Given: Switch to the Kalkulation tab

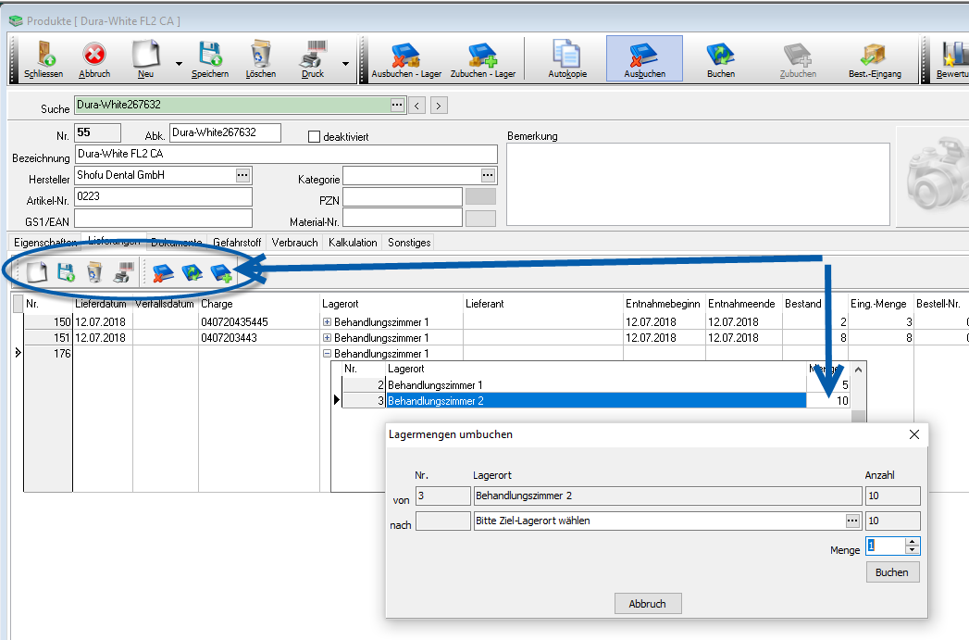Looking at the screenshot, I should pos(353,243).
